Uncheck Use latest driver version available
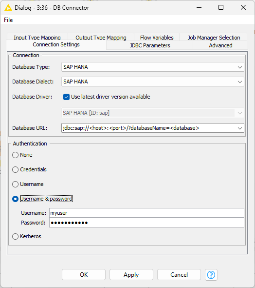Image resolution: width=255 pixels, height=288 pixels. [x=66, y=97]
